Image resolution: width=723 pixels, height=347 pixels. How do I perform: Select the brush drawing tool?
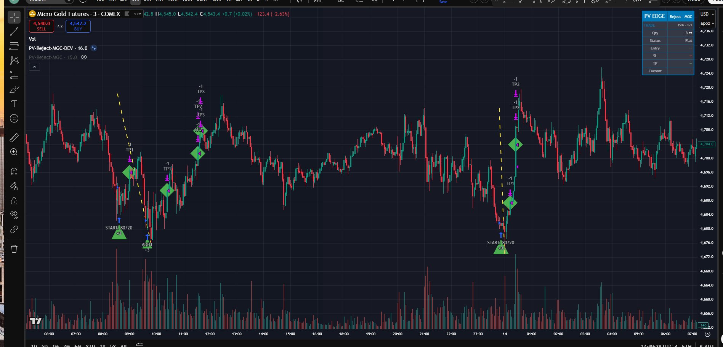coord(14,89)
